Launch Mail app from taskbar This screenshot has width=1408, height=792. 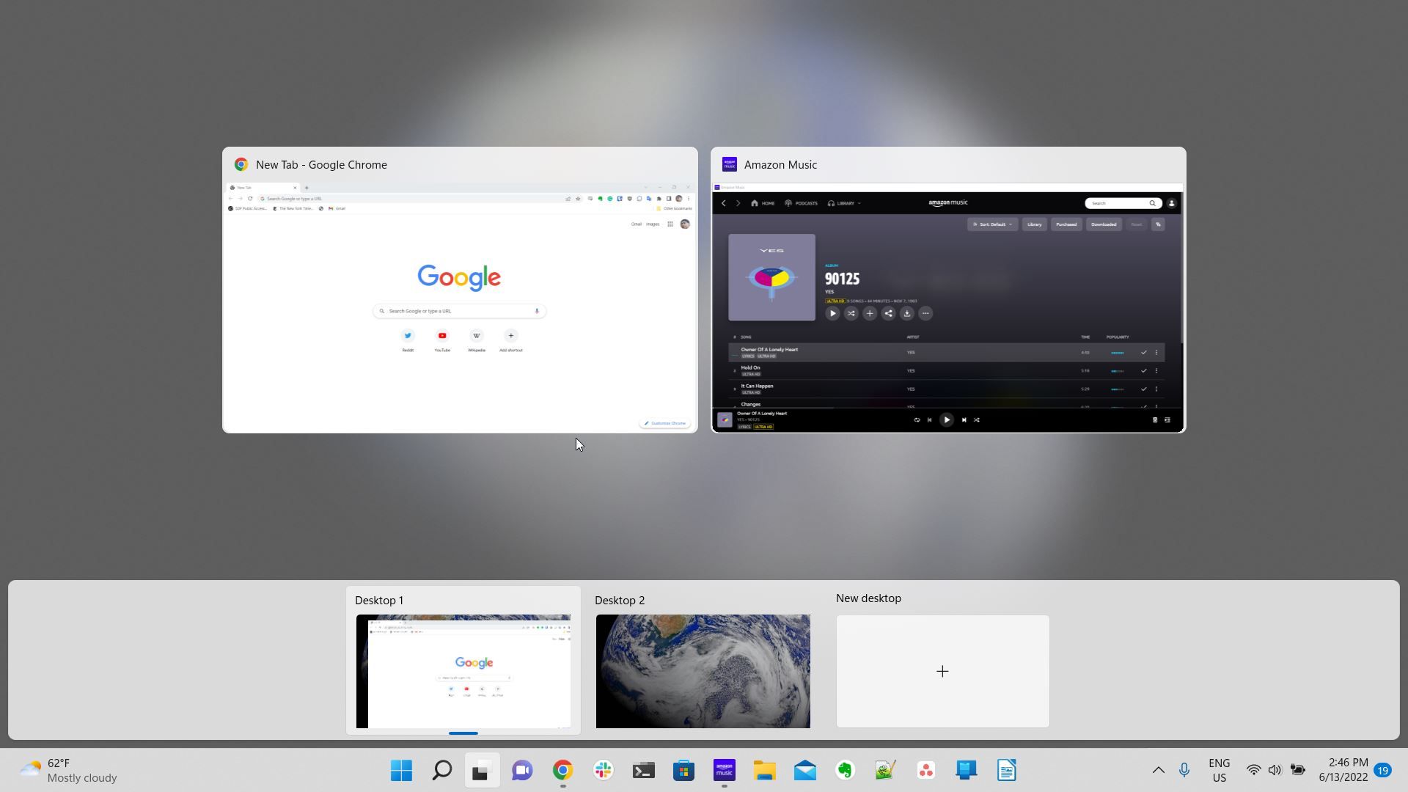804,770
